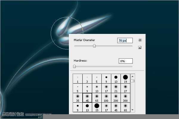The image size is (179, 119).
Task: Select the soft round 300 brush preset
Action: pos(125,98)
